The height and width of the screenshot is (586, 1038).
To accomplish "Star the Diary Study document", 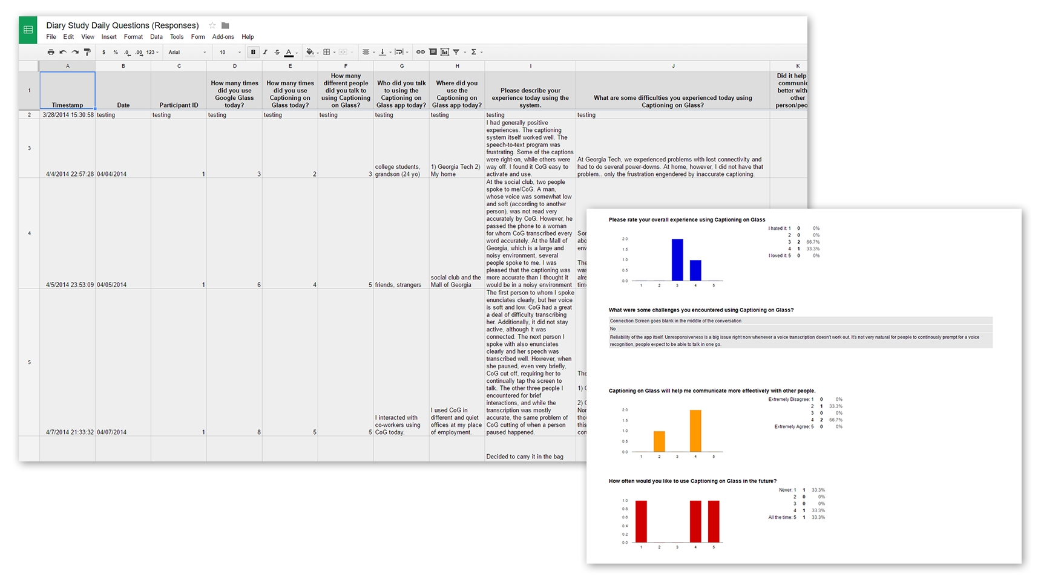I will (212, 25).
